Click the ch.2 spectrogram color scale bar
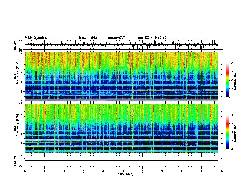Image resolution: width=249 pixels, height=192 pixels. tap(228, 132)
